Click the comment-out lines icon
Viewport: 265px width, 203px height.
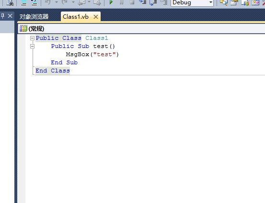tap(23, 2)
